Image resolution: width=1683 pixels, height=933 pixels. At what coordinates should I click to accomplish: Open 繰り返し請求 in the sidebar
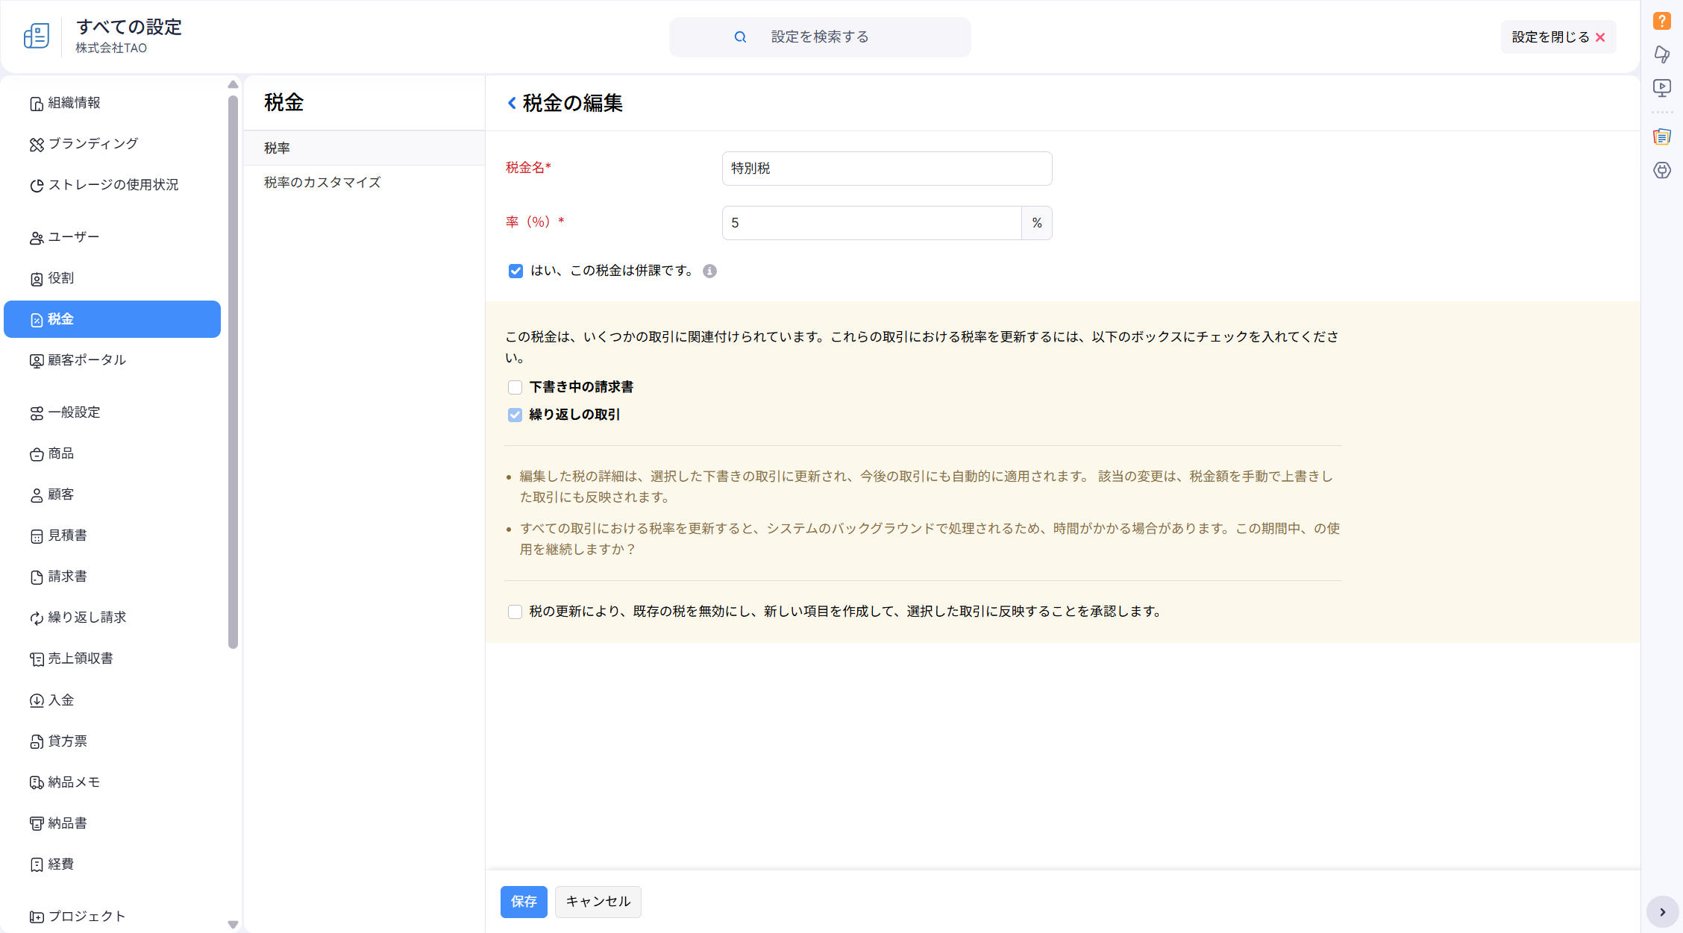click(87, 618)
